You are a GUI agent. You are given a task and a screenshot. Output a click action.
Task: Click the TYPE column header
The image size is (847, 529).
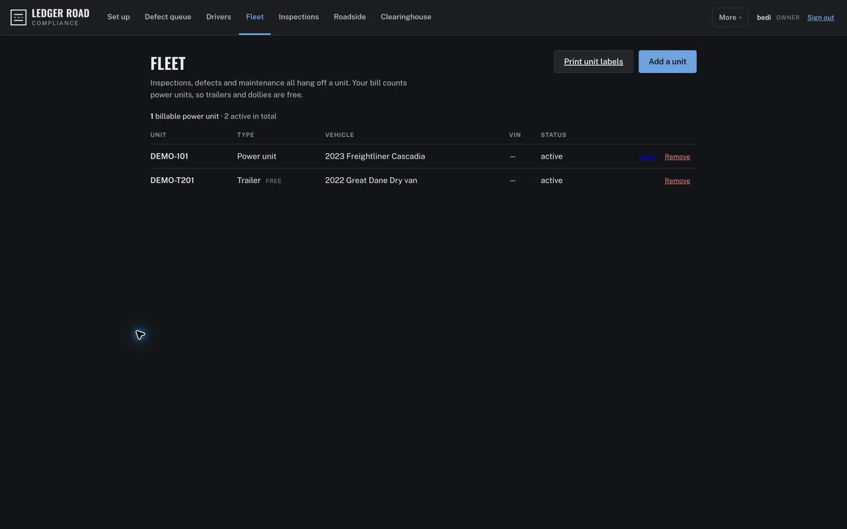pyautogui.click(x=246, y=135)
